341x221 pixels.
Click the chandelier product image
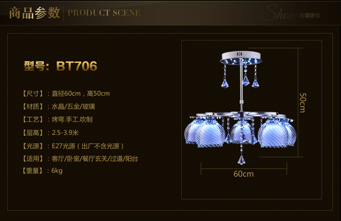pos(240,108)
